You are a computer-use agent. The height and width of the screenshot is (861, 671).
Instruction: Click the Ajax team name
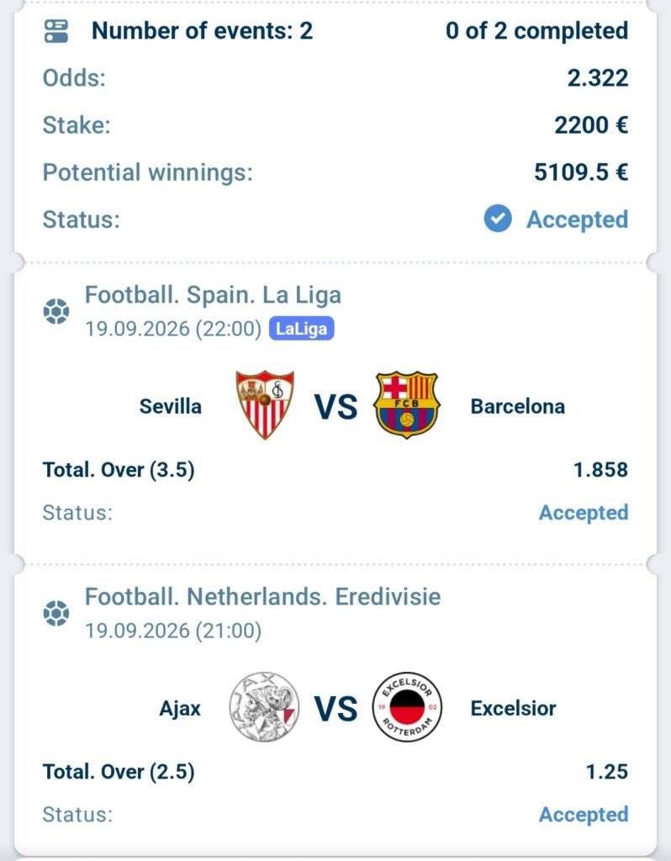[180, 709]
